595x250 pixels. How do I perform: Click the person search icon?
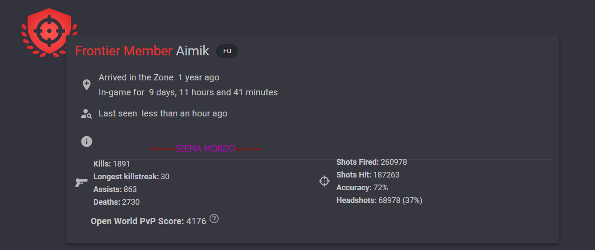tap(86, 114)
